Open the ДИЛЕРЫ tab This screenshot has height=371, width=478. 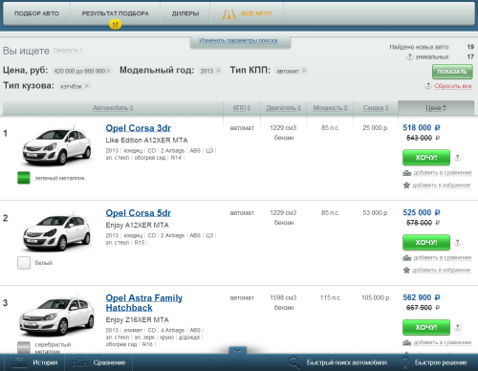185,13
